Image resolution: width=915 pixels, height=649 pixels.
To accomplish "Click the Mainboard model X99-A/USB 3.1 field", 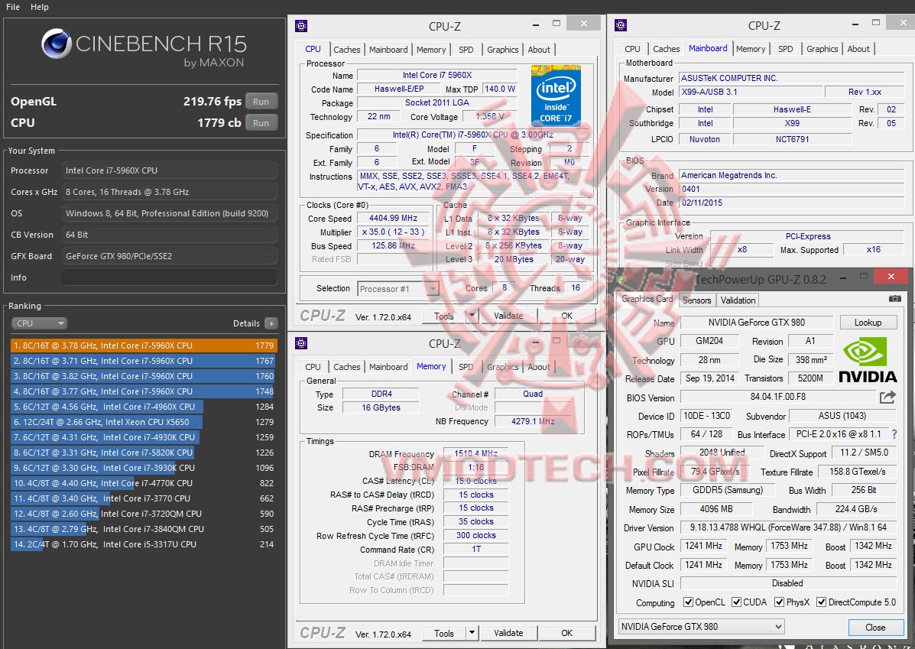I will click(751, 92).
